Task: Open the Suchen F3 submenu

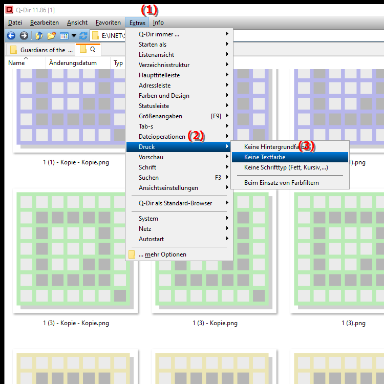Action: coord(179,178)
